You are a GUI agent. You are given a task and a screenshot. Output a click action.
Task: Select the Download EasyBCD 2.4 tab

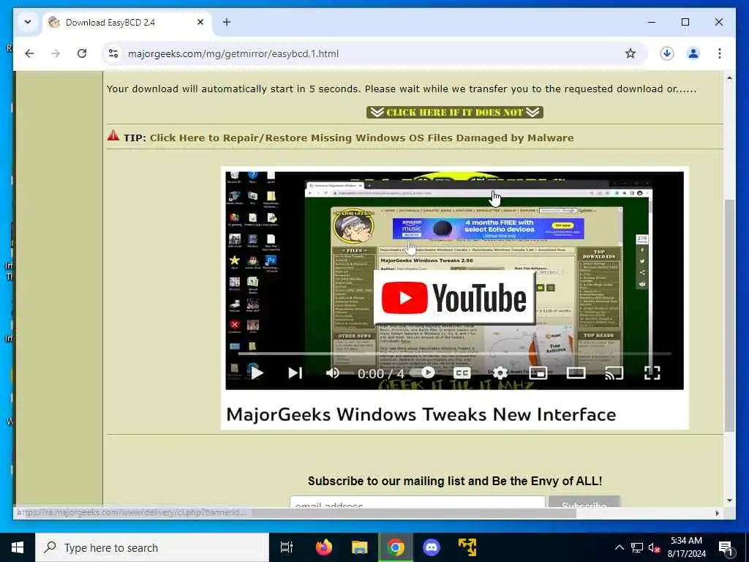click(127, 23)
